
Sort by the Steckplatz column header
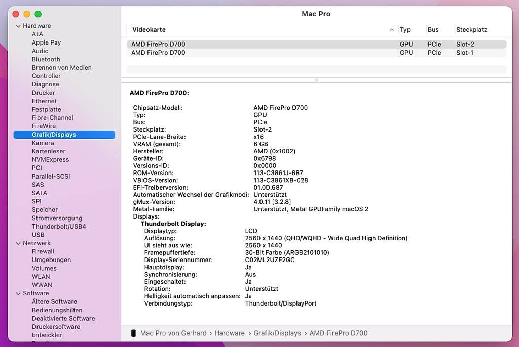pos(472,30)
